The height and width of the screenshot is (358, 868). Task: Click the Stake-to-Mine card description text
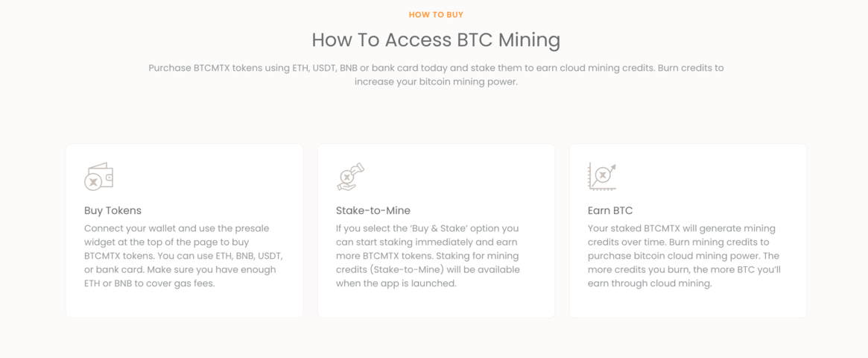click(x=428, y=256)
